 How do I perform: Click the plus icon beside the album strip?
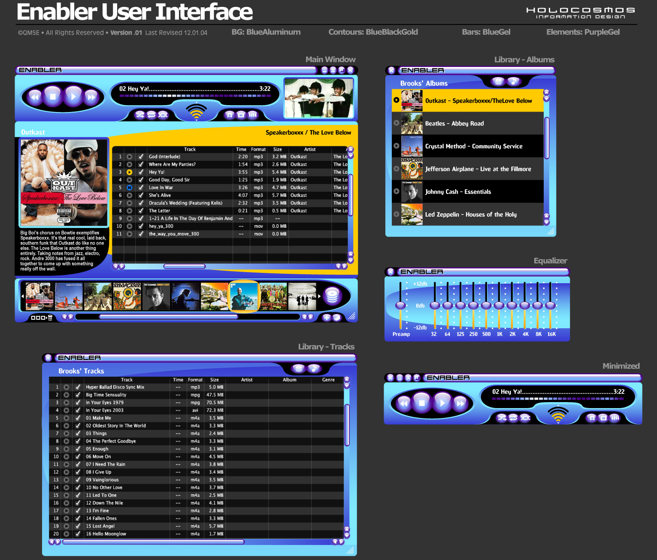pyautogui.click(x=327, y=318)
